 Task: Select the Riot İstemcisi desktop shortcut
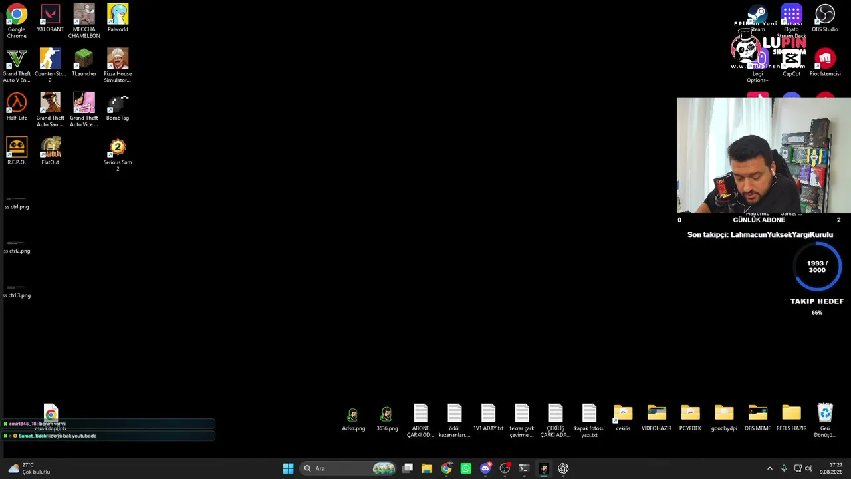825,63
